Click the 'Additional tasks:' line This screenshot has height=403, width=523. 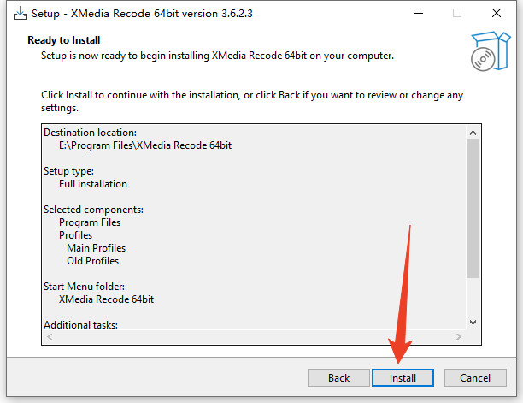click(80, 325)
